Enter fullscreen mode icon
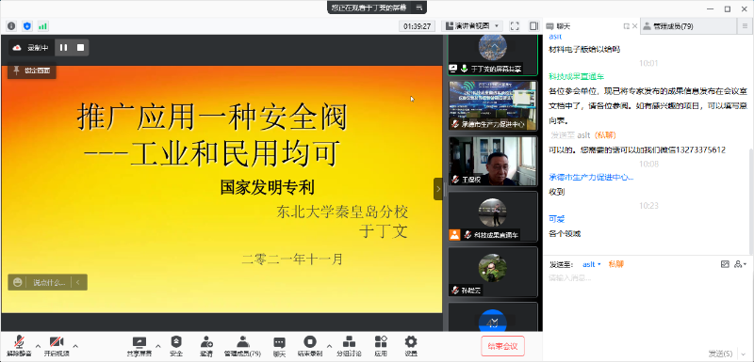The height and width of the screenshot is (362, 754). [515, 26]
